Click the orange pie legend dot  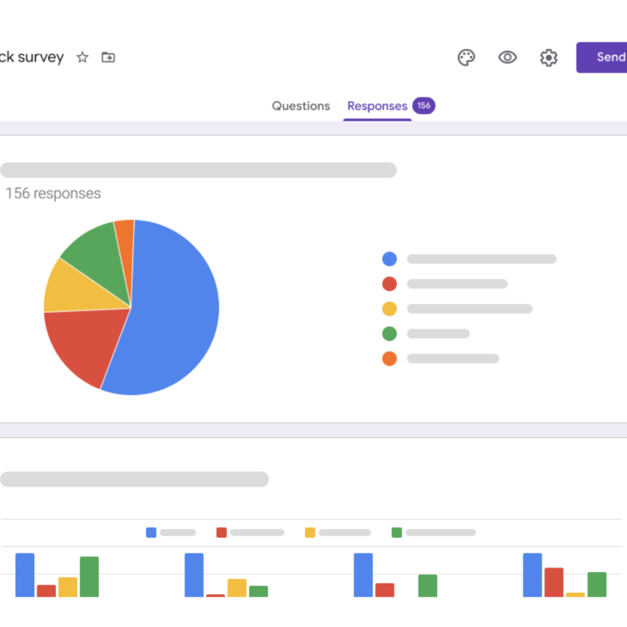[389, 359]
